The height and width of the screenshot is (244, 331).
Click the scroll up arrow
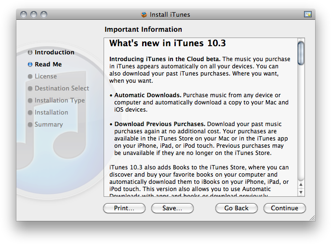(x=301, y=183)
